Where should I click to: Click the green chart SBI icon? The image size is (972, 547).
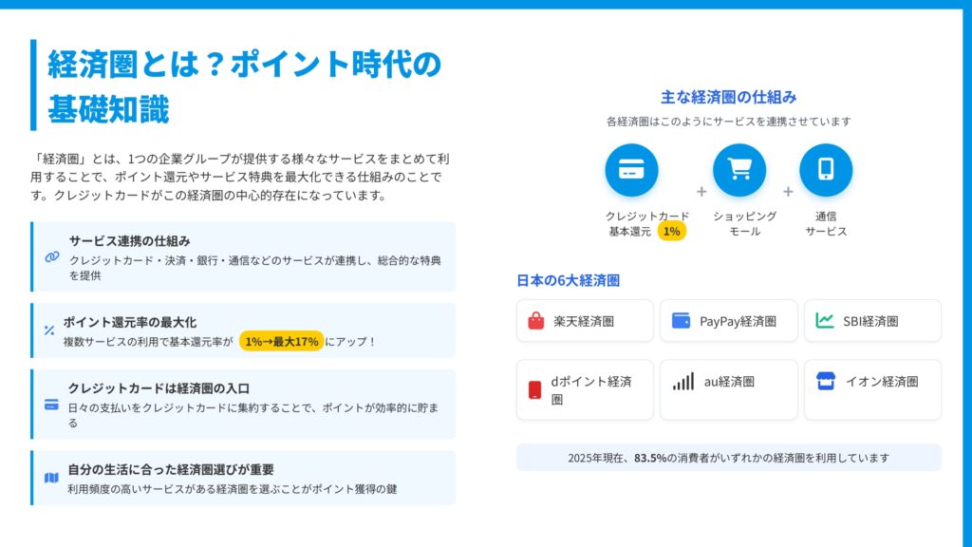(824, 321)
